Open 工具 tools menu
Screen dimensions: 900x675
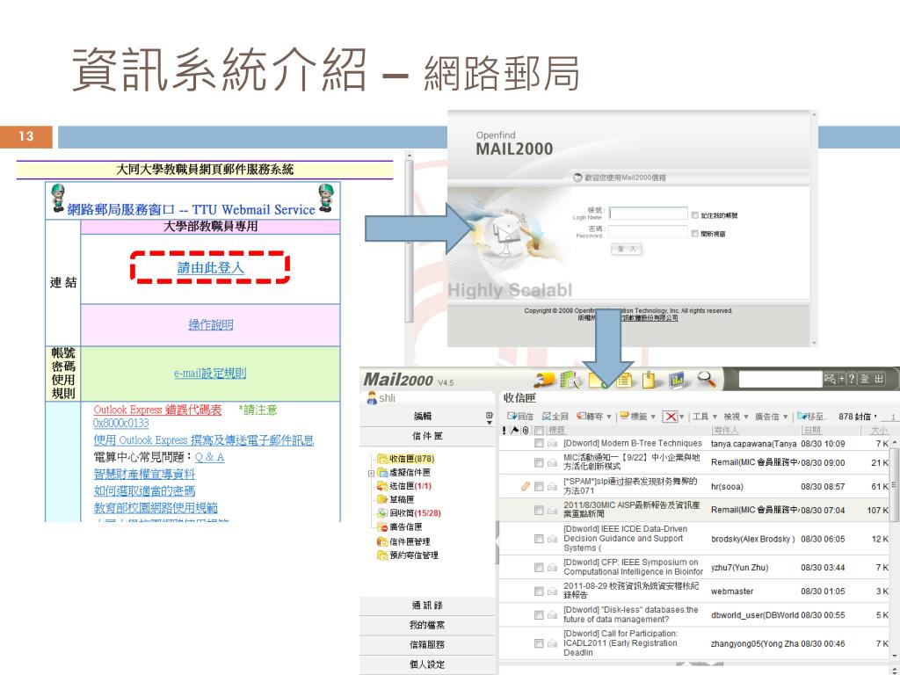point(705,416)
